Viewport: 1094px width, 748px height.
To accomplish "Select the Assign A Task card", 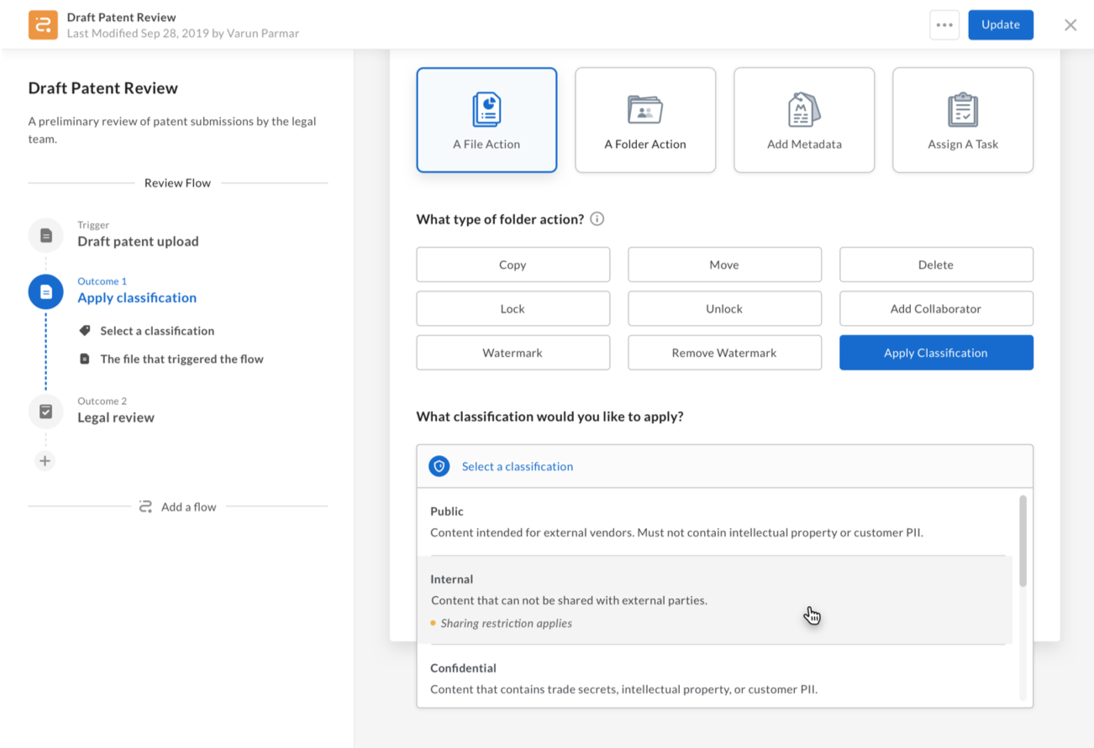I will tap(963, 120).
